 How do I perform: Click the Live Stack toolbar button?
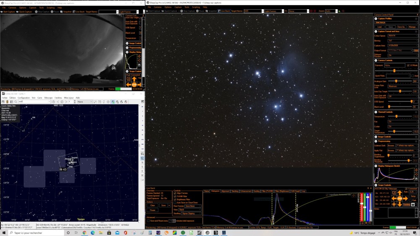pyautogui.click(x=224, y=11)
